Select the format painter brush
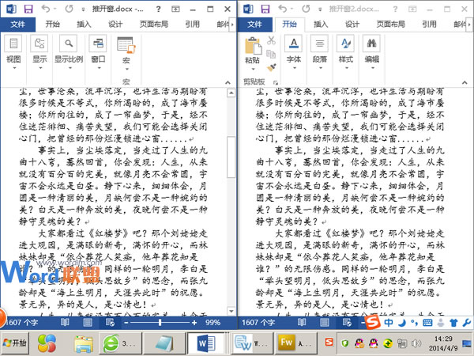Screen dimensions: 474x356 pos(271,67)
